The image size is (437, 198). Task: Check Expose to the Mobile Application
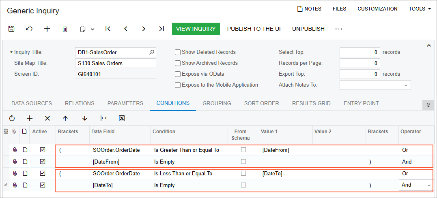[x=178, y=85]
